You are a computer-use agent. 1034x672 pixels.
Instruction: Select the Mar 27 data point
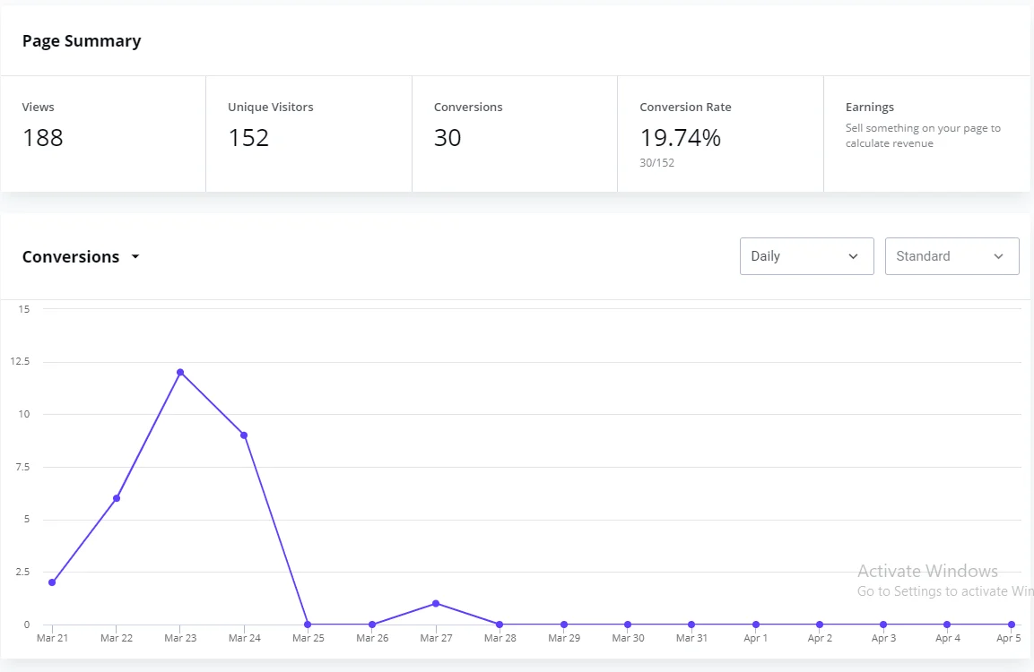(436, 603)
